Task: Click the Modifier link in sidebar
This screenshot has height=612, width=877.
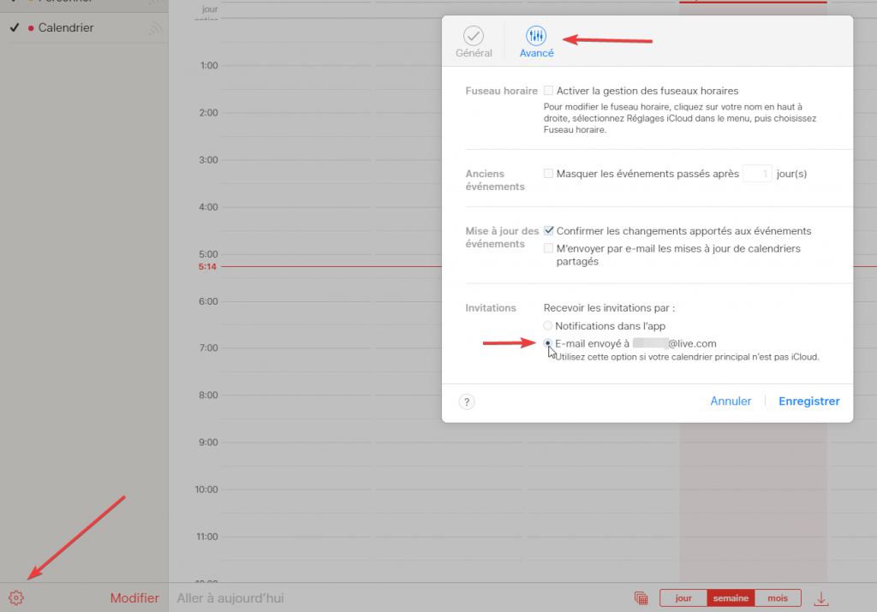Action: 134,598
